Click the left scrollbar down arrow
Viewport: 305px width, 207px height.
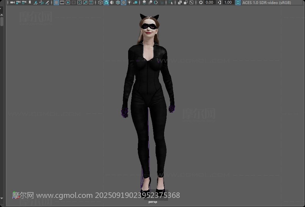point(2,198)
